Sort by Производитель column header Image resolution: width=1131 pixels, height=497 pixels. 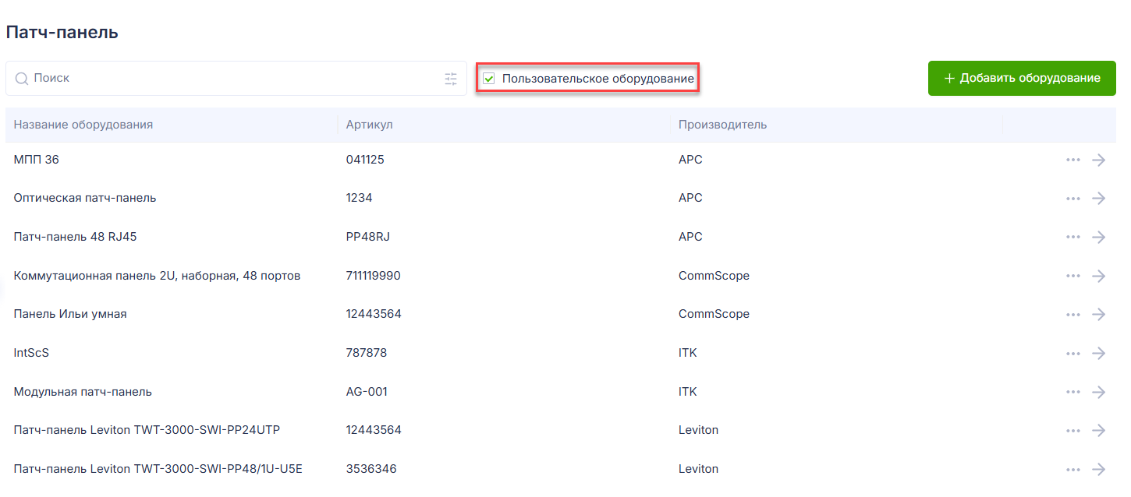tap(722, 125)
